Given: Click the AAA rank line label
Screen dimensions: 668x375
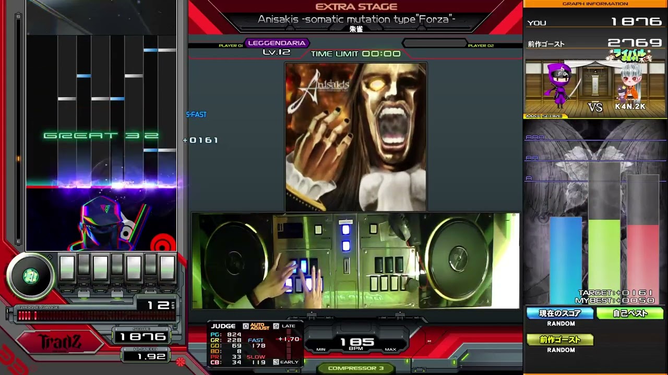Looking at the screenshot, I should (535, 137).
